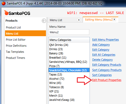Click Add Category link
The width and height of the screenshot is (126, 104).
[x=101, y=45]
